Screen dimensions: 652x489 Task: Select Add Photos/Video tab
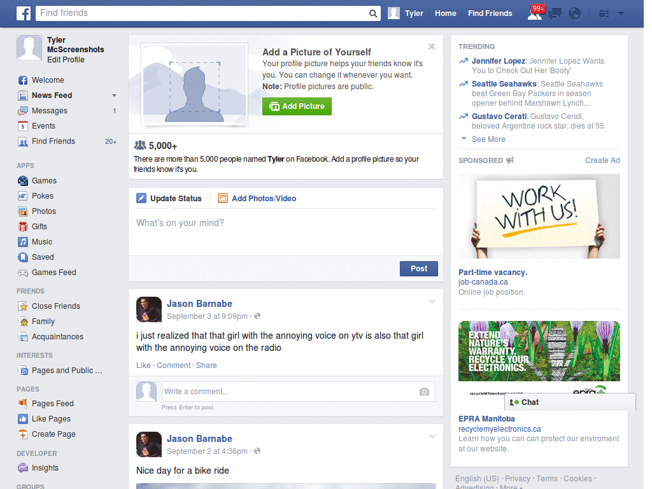pyautogui.click(x=257, y=199)
